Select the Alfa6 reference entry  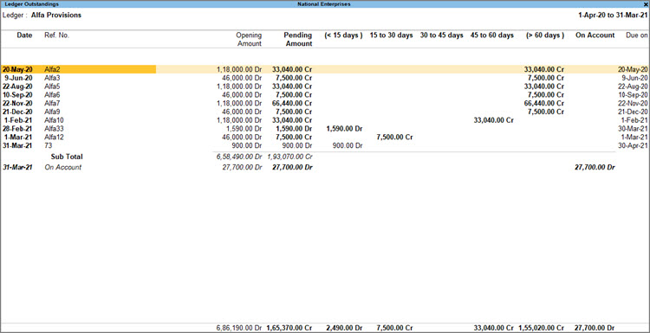click(52, 95)
